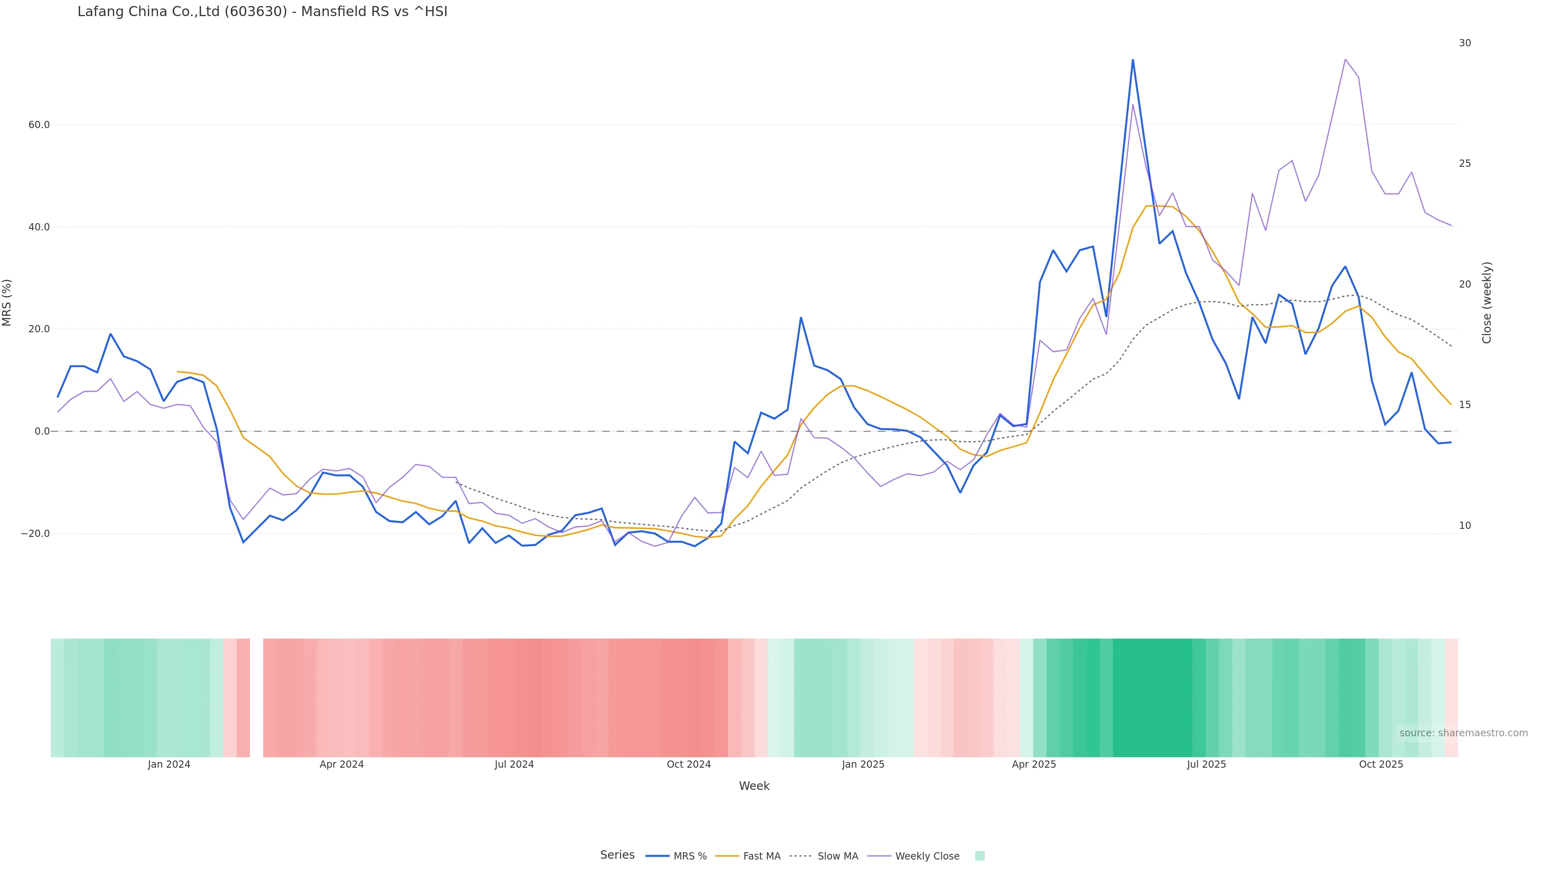Viewport: 1548px width, 870px height.
Task: Click the blue MRS % legend line marker
Action: 657,855
